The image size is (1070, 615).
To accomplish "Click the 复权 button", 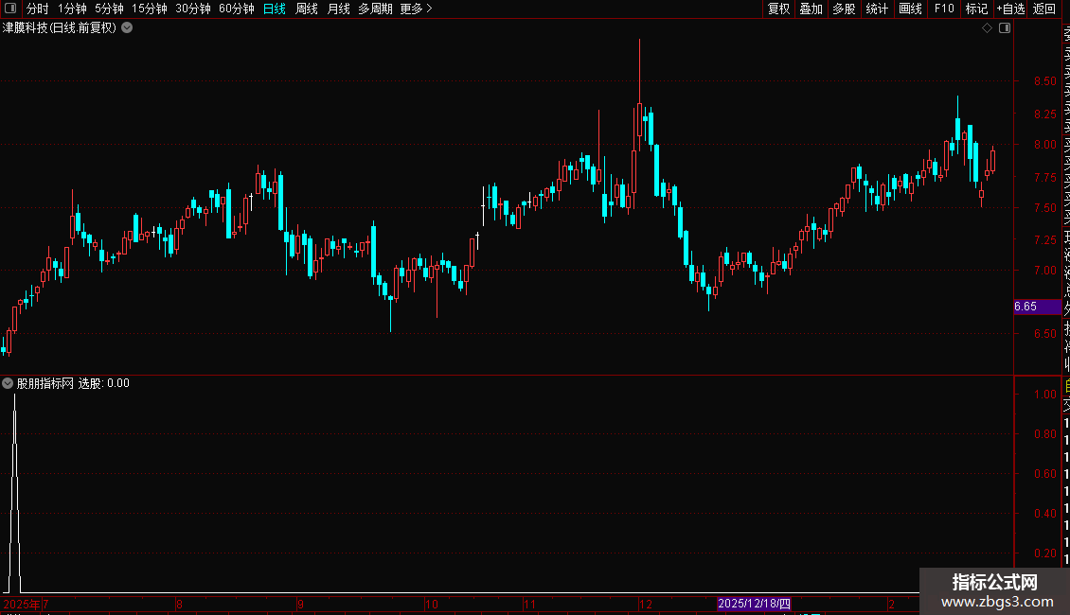I will click(x=778, y=9).
